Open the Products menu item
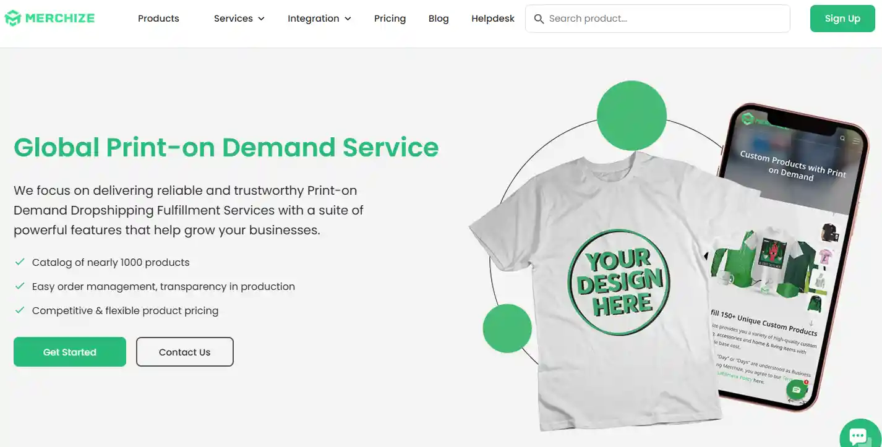This screenshot has width=882, height=447. (158, 19)
